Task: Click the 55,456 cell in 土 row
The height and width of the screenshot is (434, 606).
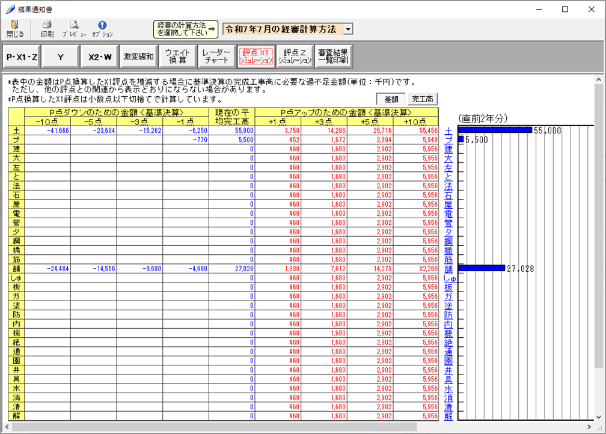Action: tap(416, 130)
